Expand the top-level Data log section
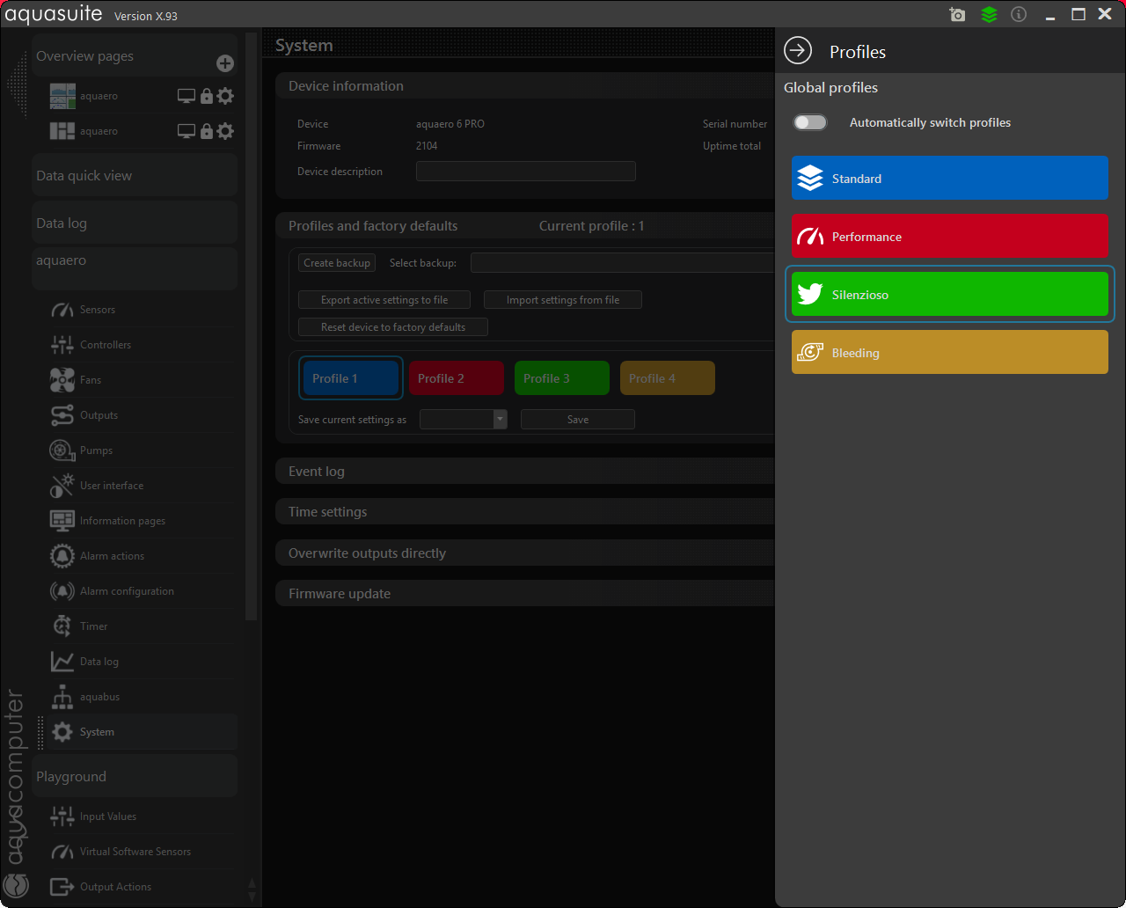1126x908 pixels. point(135,223)
